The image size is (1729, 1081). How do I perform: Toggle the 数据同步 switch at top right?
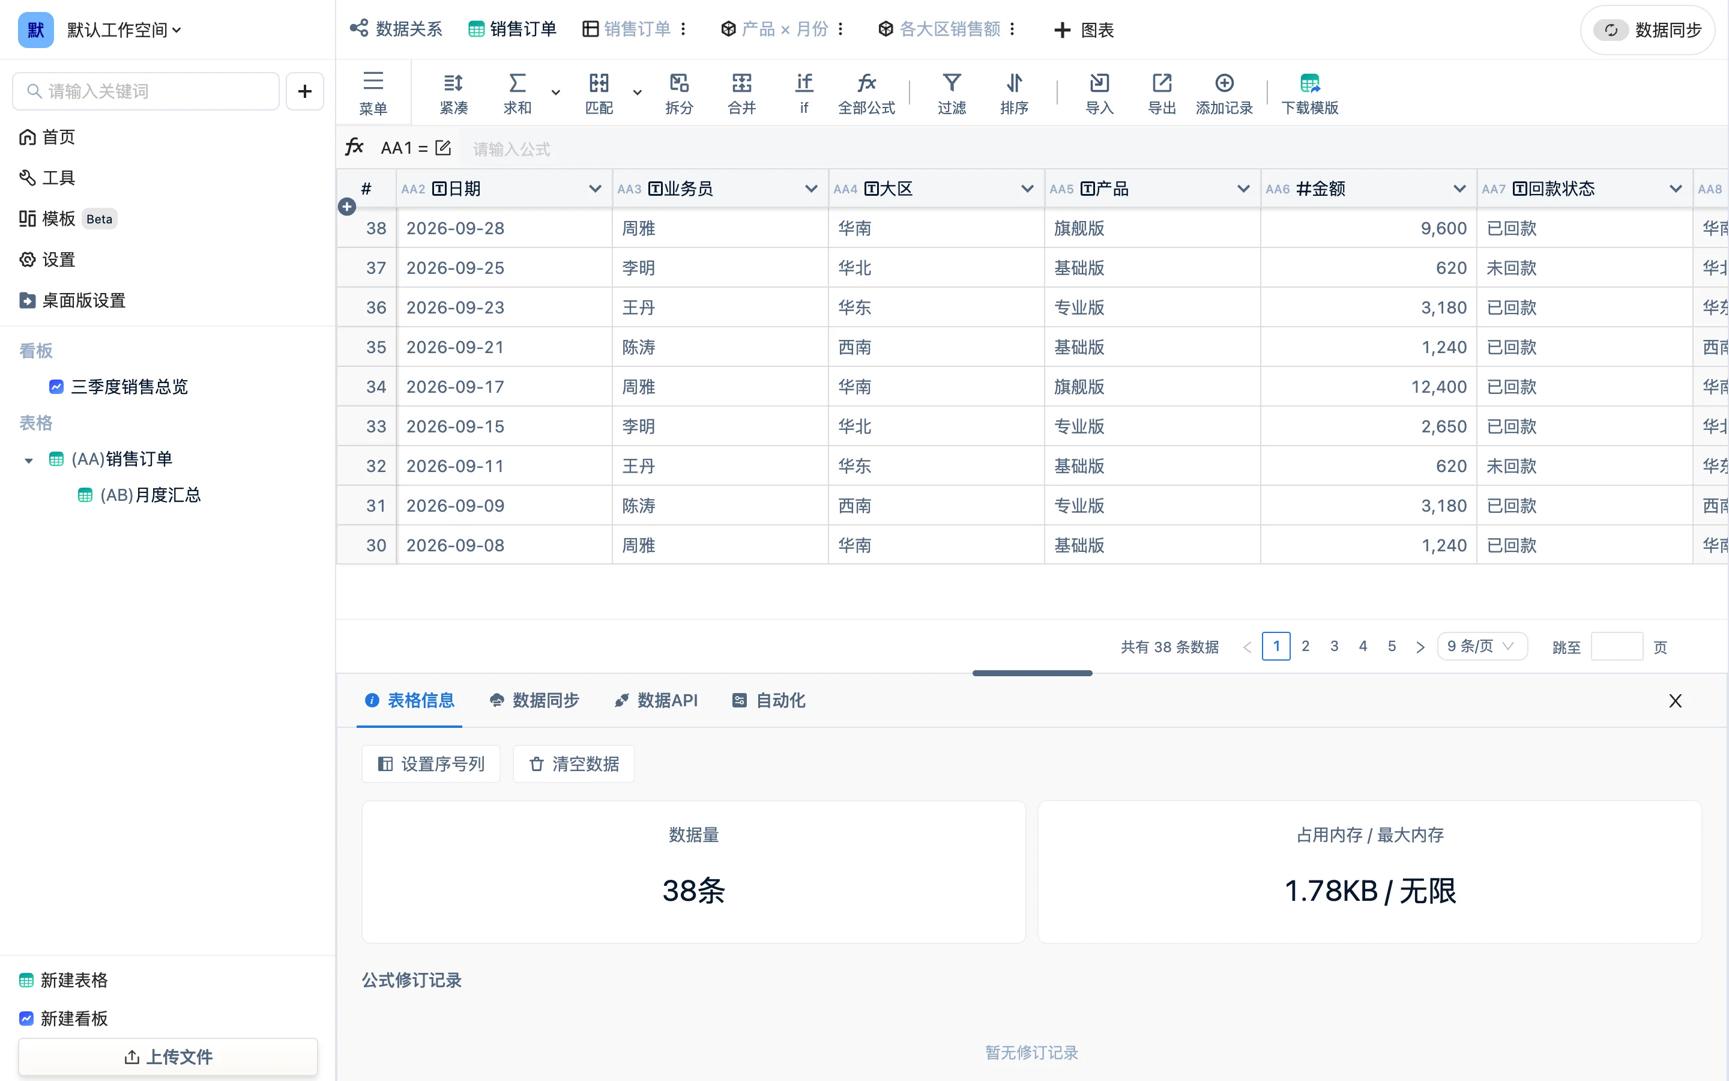click(1610, 30)
